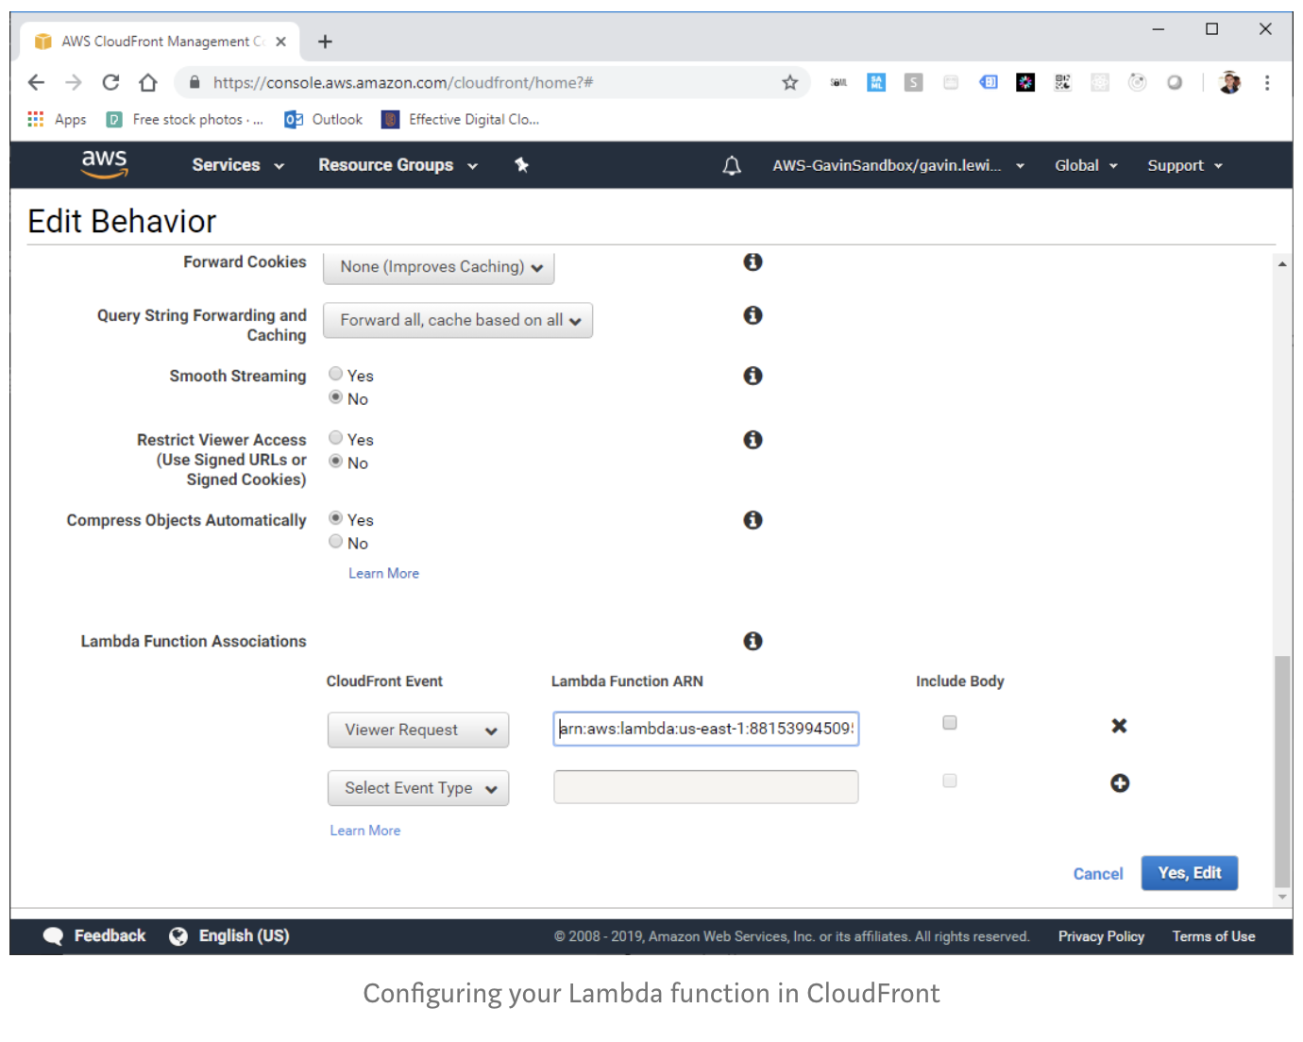Click the Yes, Edit button
The height and width of the screenshot is (1042, 1303).
click(x=1190, y=873)
